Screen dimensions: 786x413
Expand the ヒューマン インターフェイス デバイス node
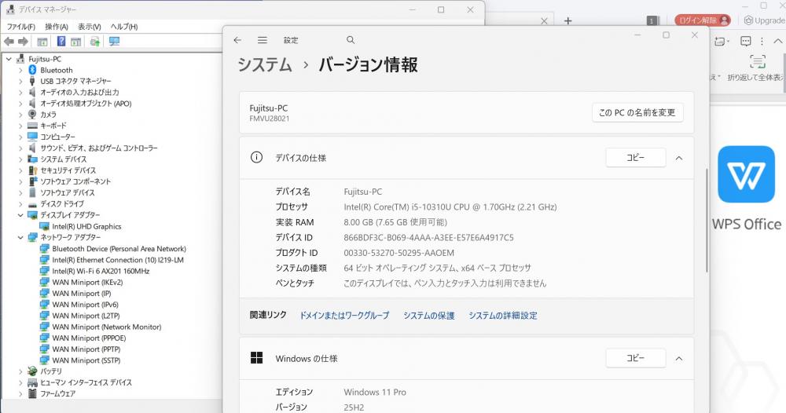(20, 382)
